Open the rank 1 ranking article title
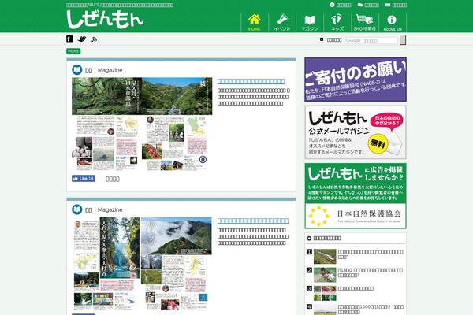 (371, 254)
